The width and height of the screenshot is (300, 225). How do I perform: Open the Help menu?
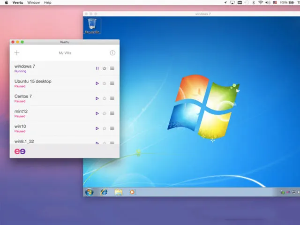(48, 2)
